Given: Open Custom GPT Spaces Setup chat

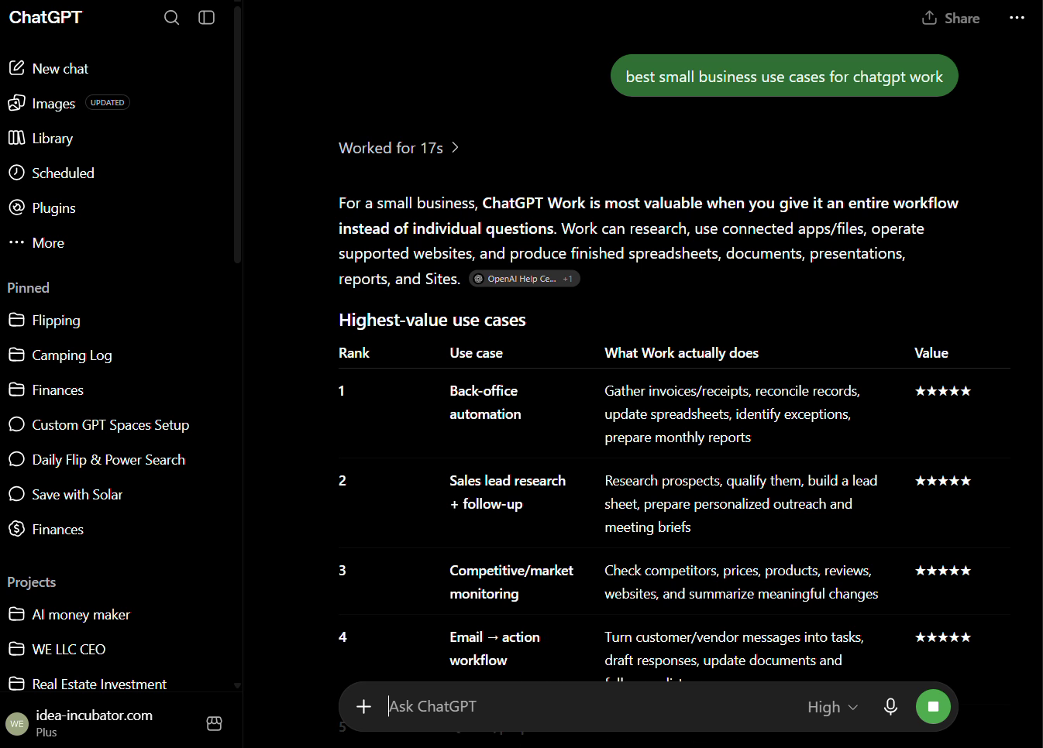Looking at the screenshot, I should 98,424.
